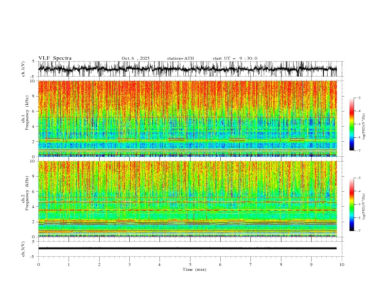The image size is (385, 297).
Task: Click the ch.1 spectrogram plot area
Action: (x=187, y=118)
